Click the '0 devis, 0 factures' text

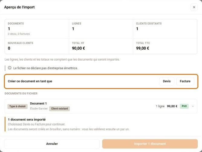click(19, 34)
